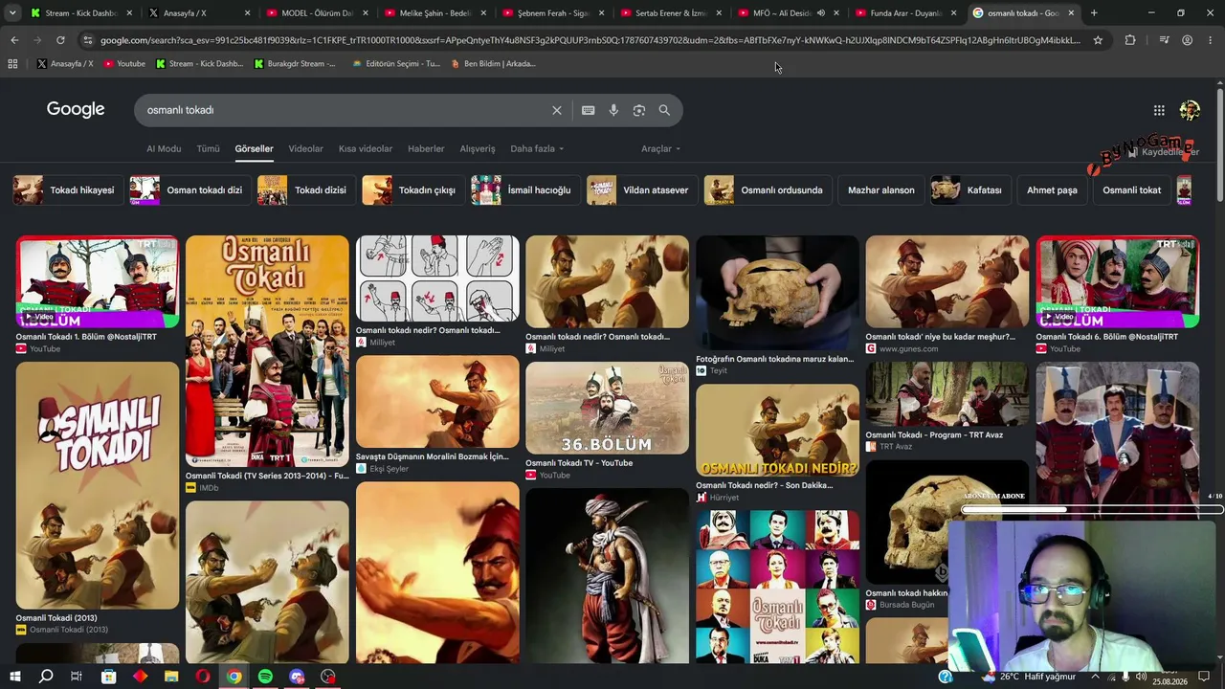The height and width of the screenshot is (689, 1225).
Task: View site information in the address bar
Action: tap(87, 40)
